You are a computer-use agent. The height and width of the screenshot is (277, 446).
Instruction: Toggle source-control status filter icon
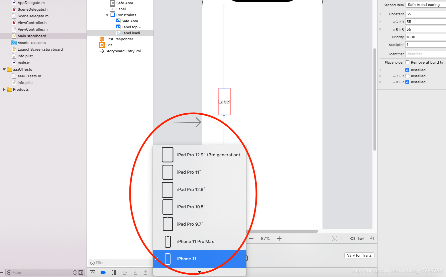81,272
